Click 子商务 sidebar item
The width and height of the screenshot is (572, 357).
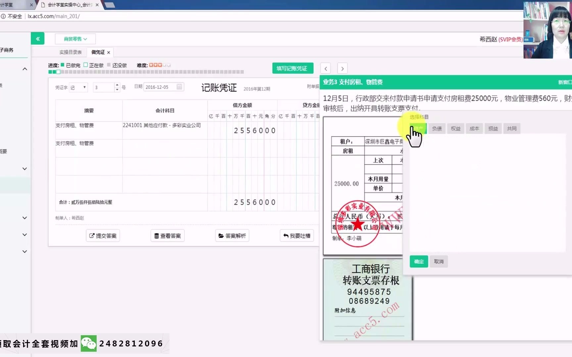7,50
